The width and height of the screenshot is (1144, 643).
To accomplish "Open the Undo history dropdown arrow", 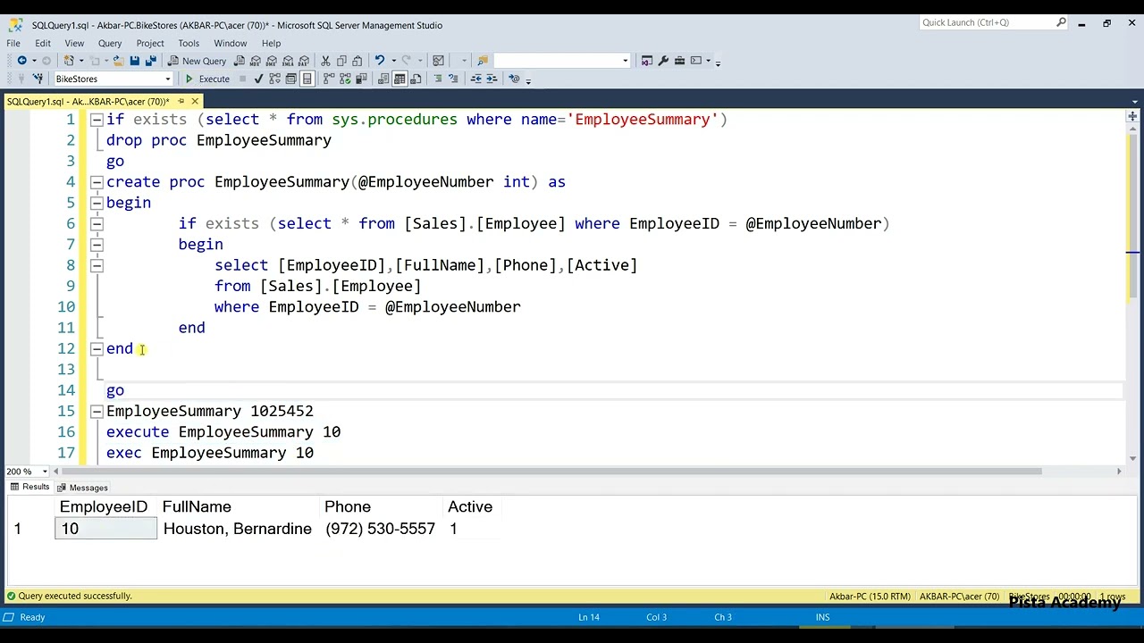I will [393, 61].
